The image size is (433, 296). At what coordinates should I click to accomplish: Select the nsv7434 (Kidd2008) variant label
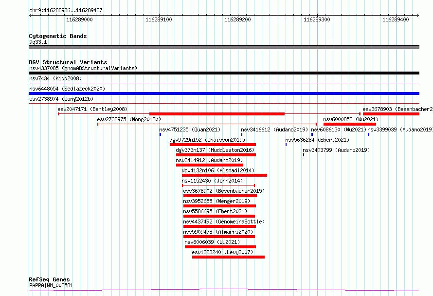point(55,78)
